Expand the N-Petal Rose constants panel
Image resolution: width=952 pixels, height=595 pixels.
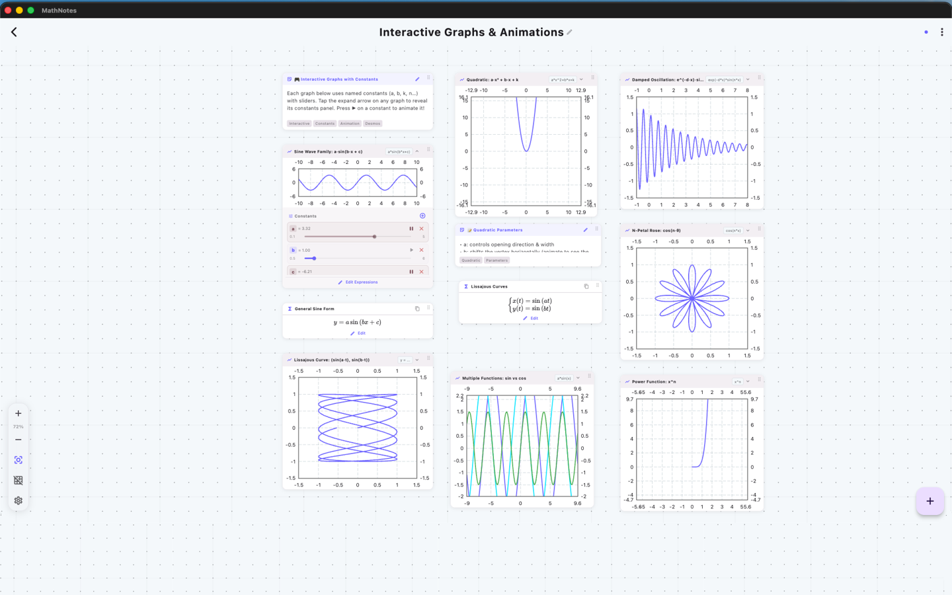(748, 231)
